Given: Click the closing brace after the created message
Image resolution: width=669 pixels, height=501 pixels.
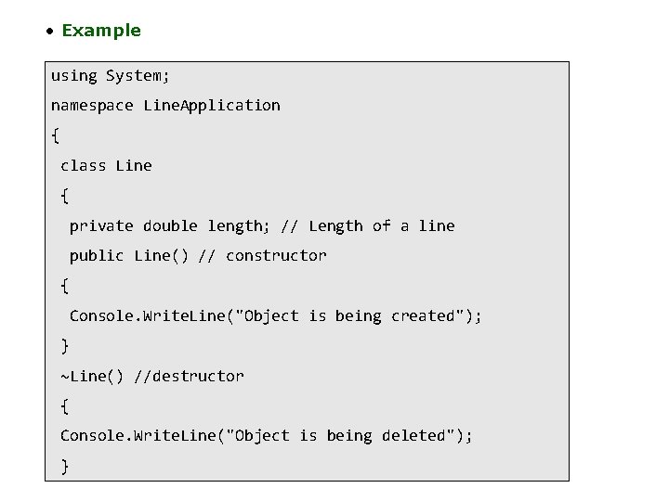Looking at the screenshot, I should click(x=64, y=345).
